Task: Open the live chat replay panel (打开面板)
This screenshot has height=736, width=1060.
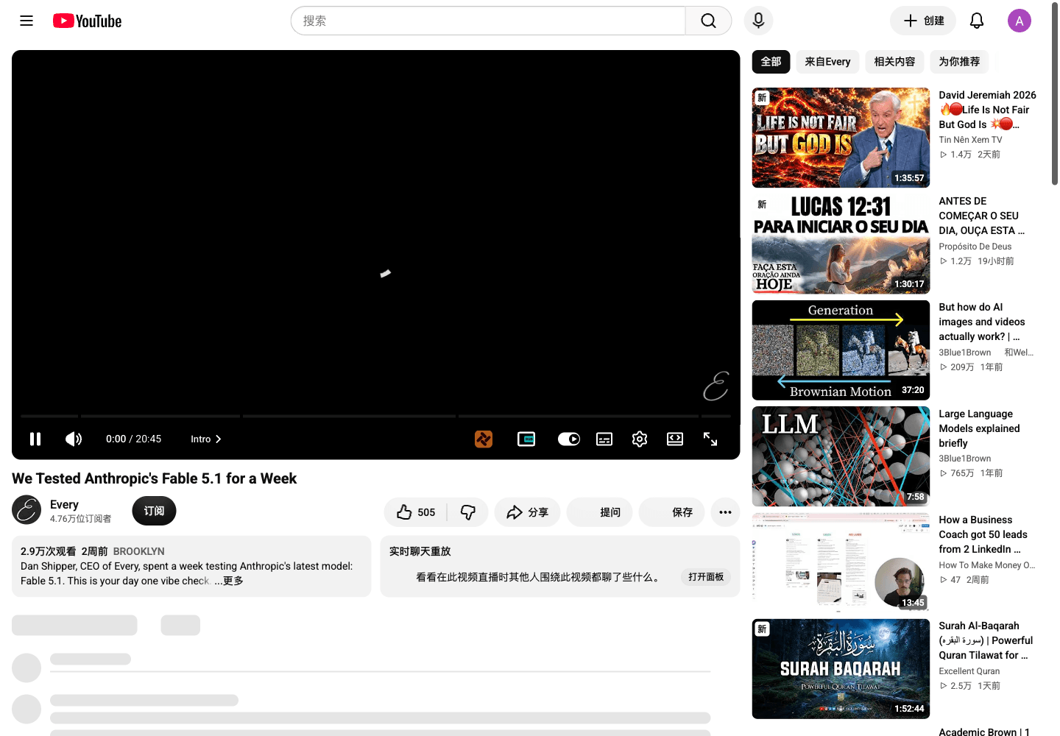Action: tap(706, 577)
